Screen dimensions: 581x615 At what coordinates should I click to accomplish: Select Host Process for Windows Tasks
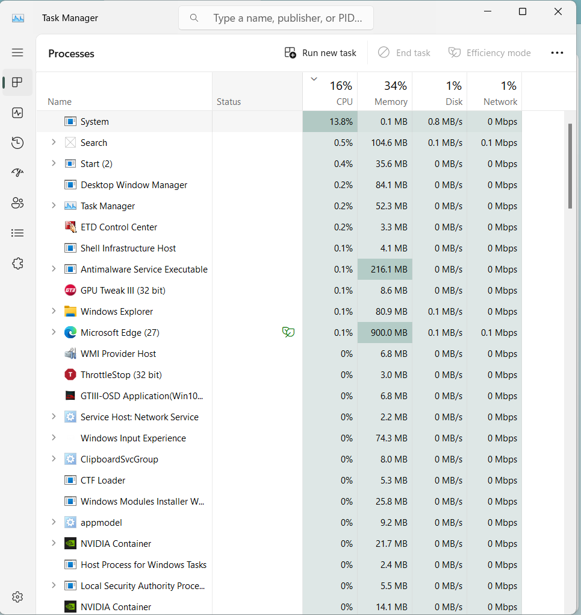(279, 565)
